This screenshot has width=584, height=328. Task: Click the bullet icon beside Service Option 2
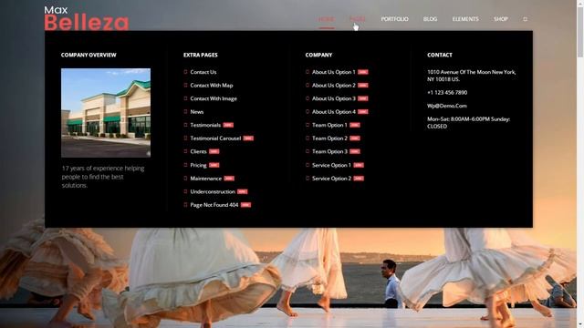click(x=308, y=179)
